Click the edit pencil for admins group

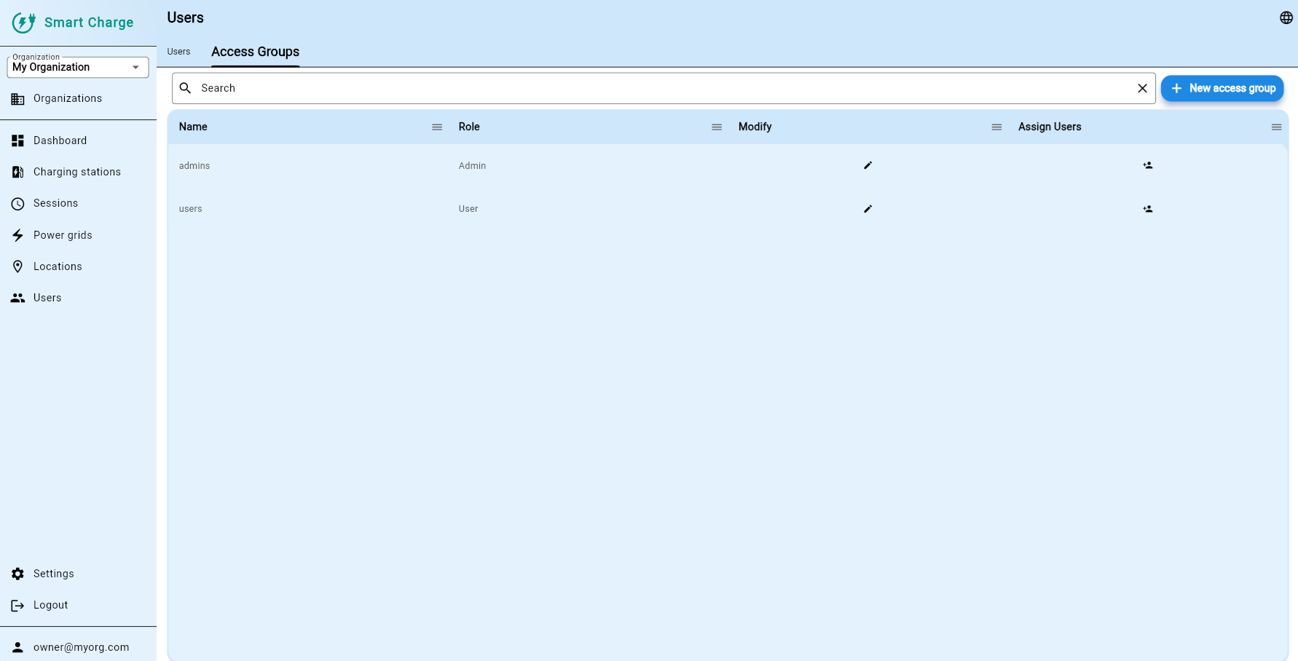click(868, 165)
